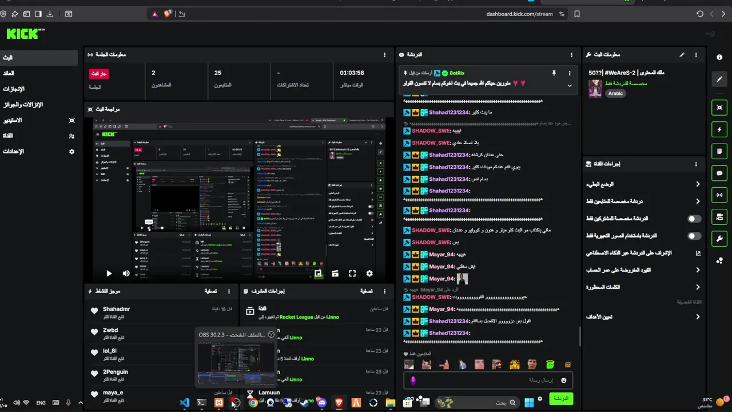This screenshot has width=732, height=412.
Task: Open moderator actions تصفية filter
Action: click(x=366, y=291)
